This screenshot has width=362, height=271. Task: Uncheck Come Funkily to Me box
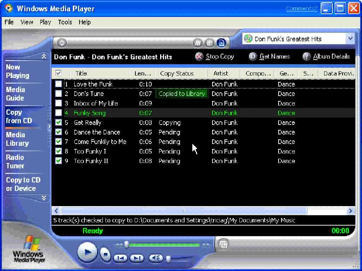click(x=58, y=141)
